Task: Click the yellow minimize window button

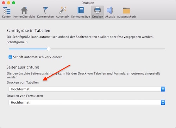Action: 8,3
